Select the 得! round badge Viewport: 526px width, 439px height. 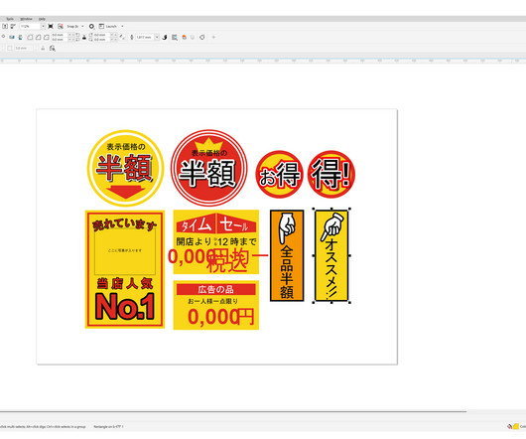[x=331, y=174]
